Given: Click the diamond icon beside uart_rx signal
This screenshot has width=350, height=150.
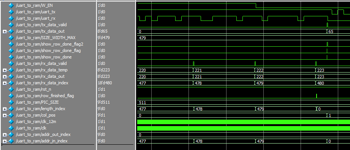Looking at the screenshot, I should [11, 18].
